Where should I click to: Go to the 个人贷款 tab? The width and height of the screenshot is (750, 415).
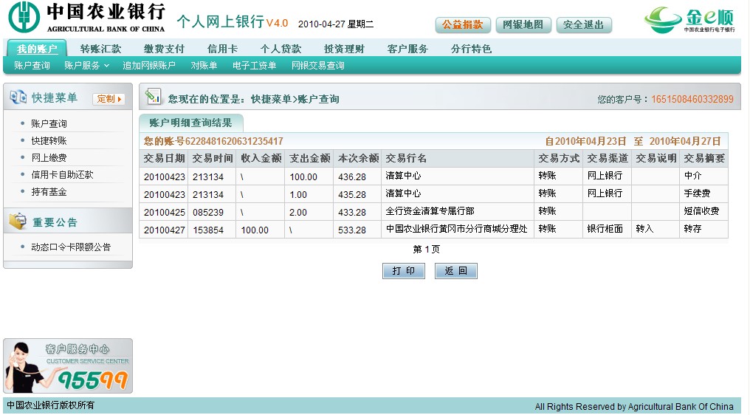[281, 49]
